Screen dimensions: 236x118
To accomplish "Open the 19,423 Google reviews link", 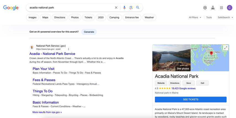I will click(183, 88).
